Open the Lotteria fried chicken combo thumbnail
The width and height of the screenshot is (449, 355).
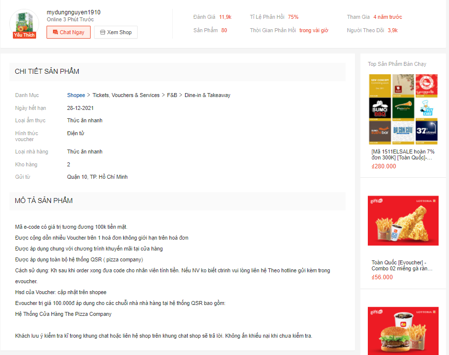403,221
